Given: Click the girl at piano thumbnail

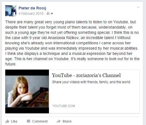Looking at the screenshot, I should [27, 91].
